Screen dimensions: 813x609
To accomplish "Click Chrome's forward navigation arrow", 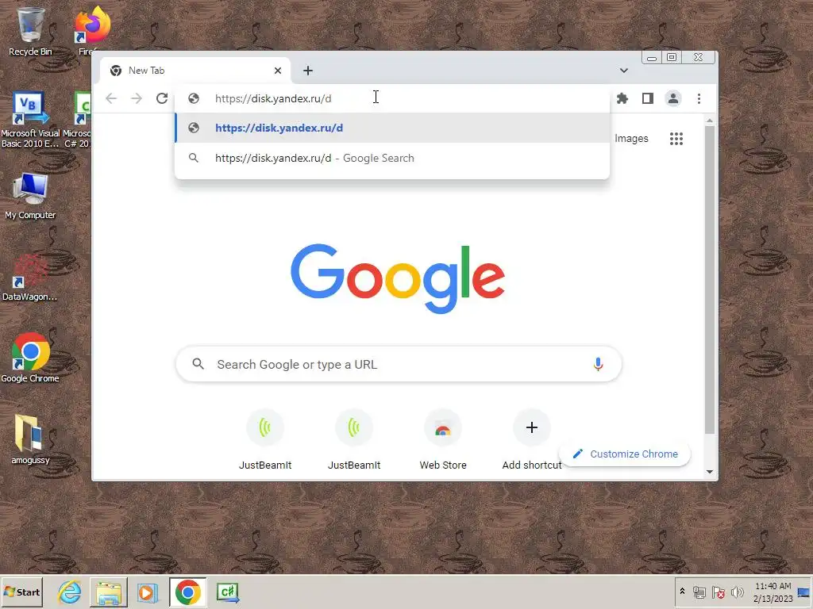I will (x=137, y=98).
